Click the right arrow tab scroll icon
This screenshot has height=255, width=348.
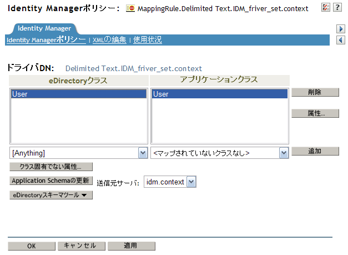click(x=341, y=29)
